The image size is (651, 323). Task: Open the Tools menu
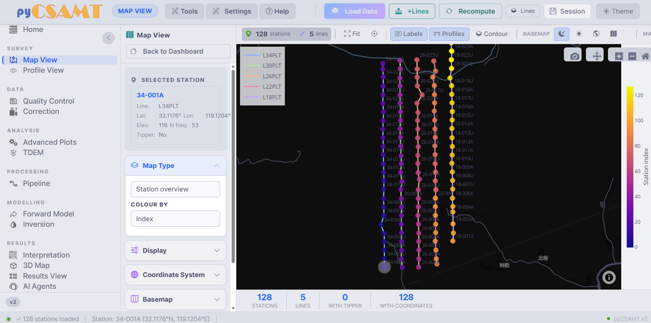pos(185,11)
